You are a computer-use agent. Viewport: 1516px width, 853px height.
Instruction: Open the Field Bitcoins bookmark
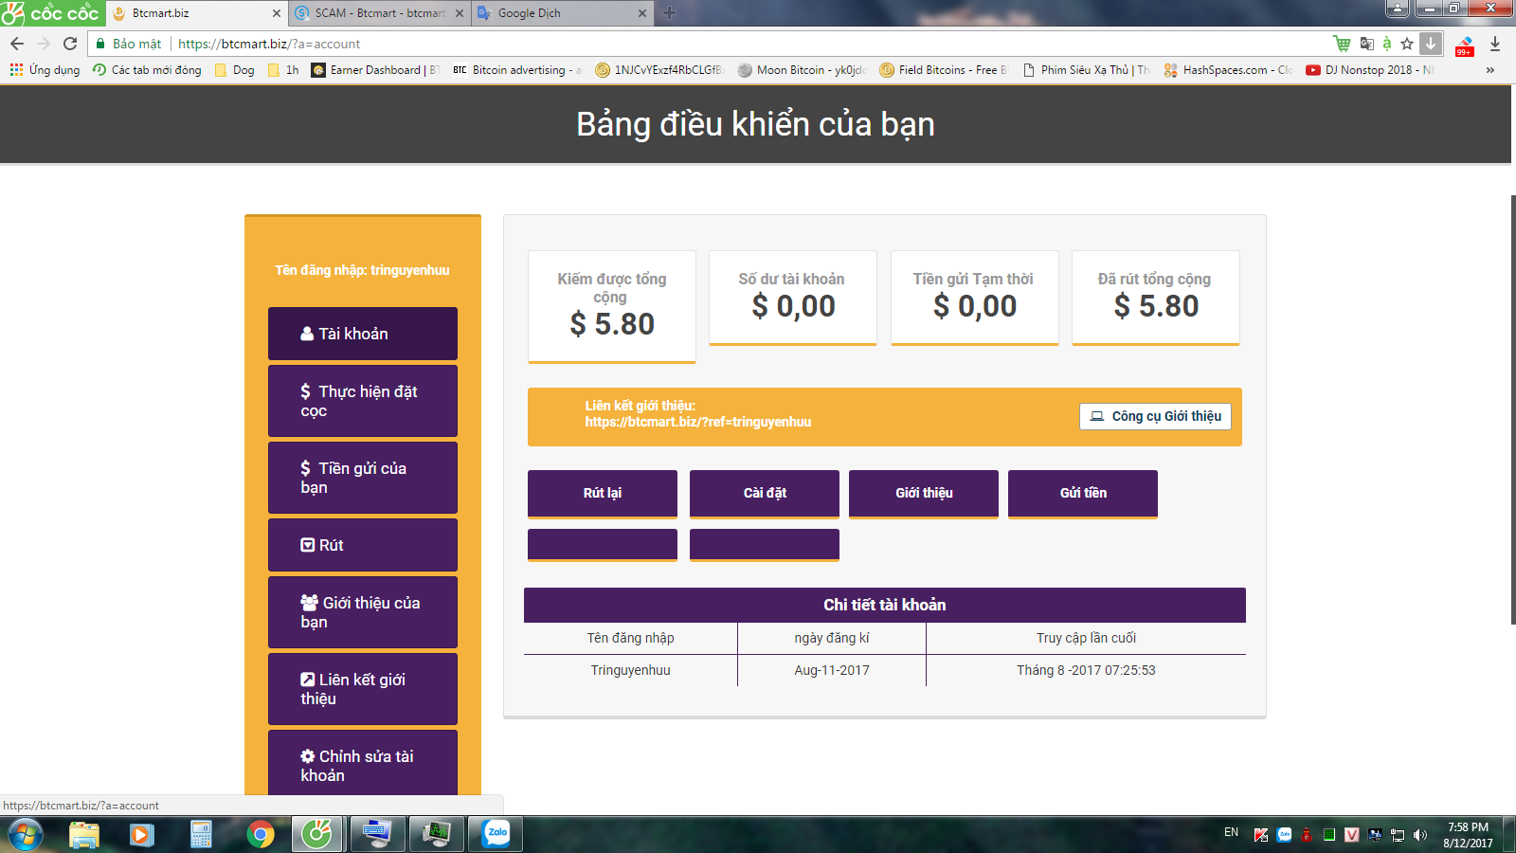[944, 70]
